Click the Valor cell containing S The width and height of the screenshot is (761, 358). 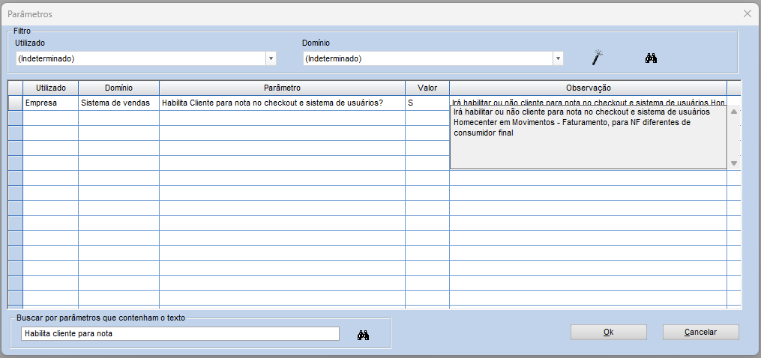[427, 103]
